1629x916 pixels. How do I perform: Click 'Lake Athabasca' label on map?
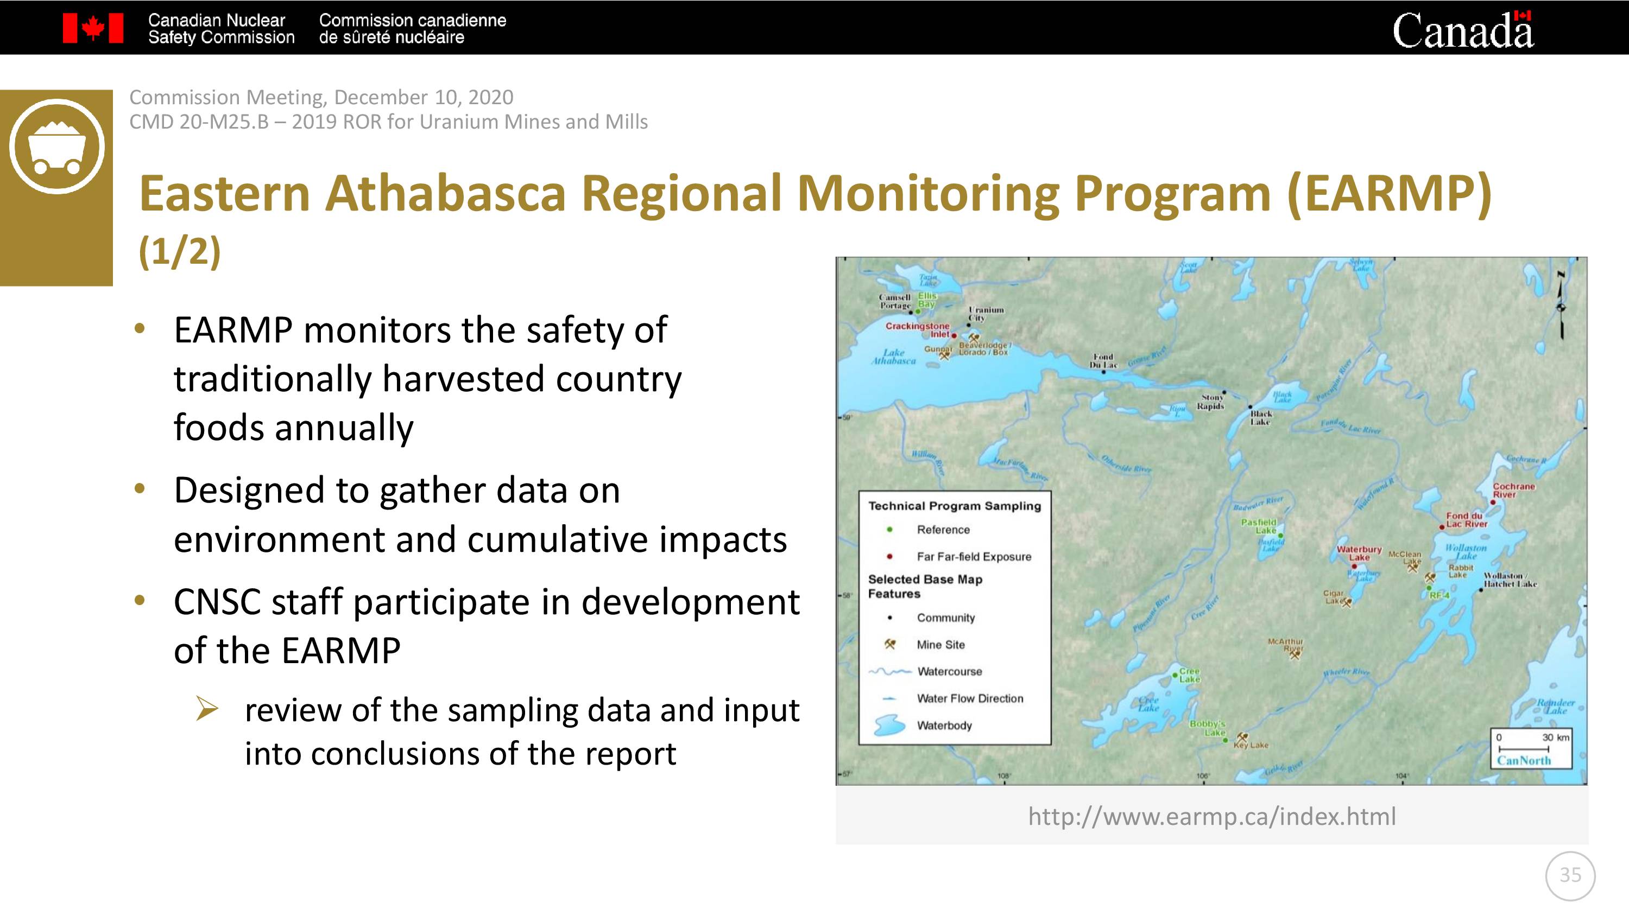click(x=894, y=357)
